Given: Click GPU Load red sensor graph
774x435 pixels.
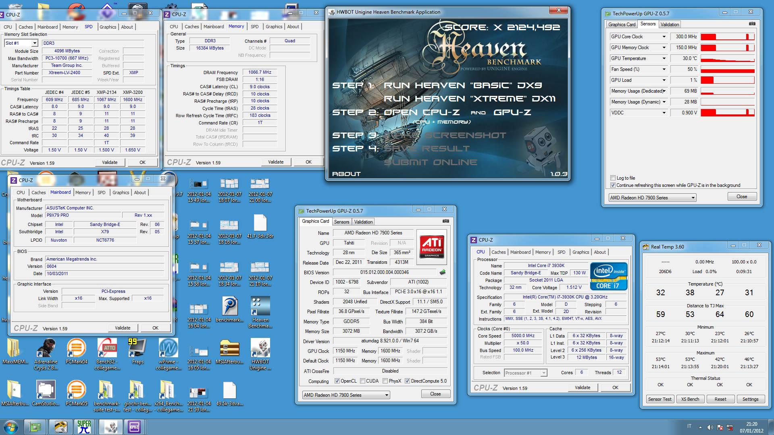Looking at the screenshot, I should click(727, 80).
